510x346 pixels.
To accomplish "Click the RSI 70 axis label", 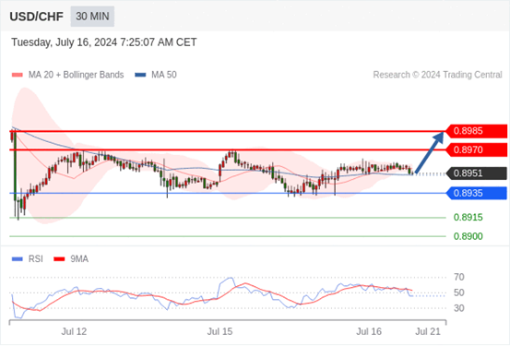I will click(459, 278).
